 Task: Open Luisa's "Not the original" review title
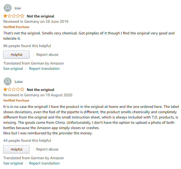41,90
